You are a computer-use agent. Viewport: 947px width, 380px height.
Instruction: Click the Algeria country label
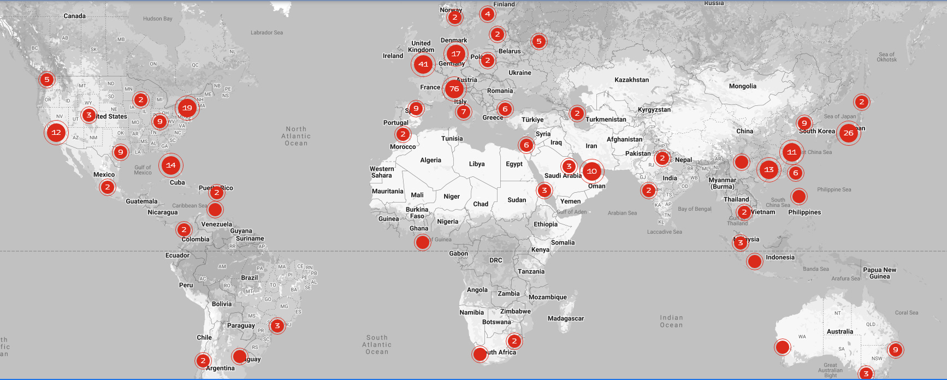(431, 160)
